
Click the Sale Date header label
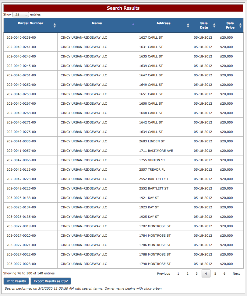[204, 25]
